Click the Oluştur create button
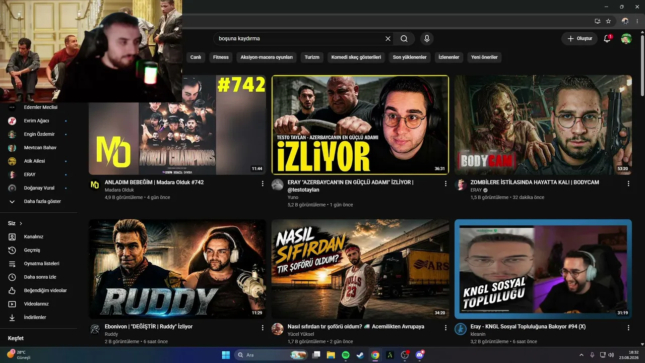Image resolution: width=645 pixels, height=363 pixels. pos(579,38)
